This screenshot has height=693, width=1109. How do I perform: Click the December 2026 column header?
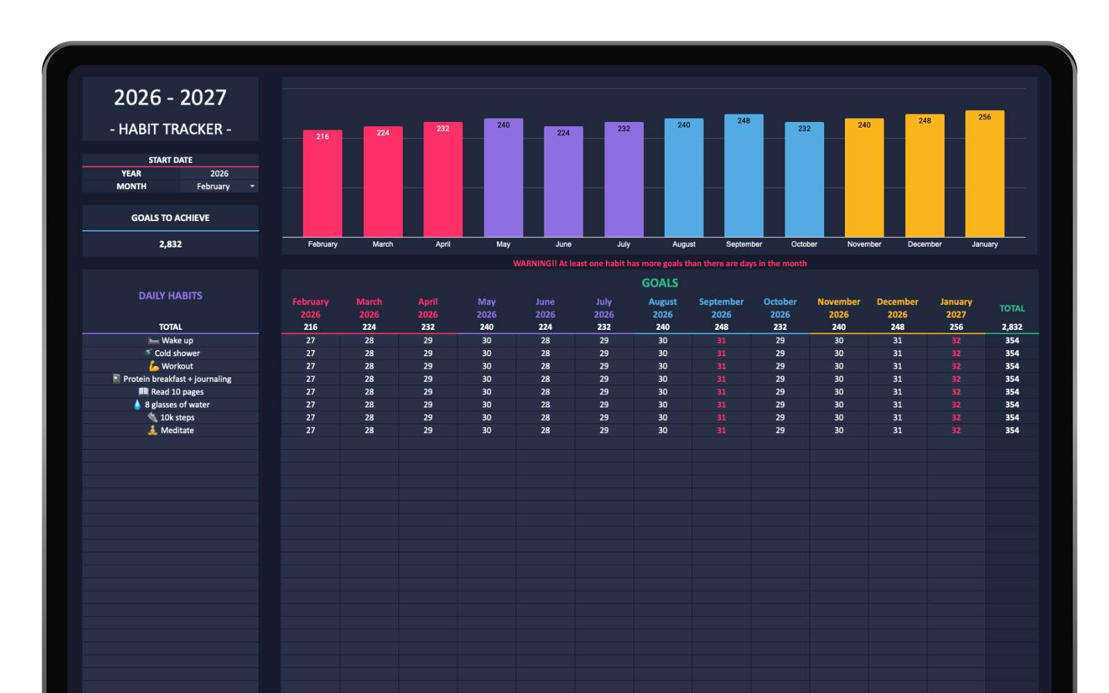(x=898, y=308)
